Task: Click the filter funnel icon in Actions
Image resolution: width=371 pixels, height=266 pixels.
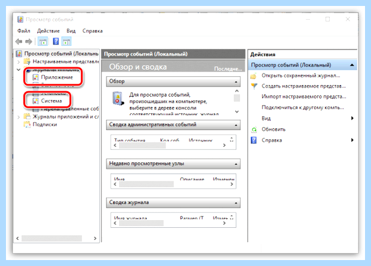Action: coord(254,86)
